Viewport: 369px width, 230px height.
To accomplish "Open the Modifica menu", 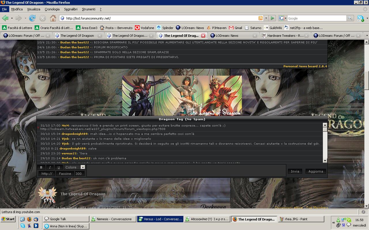I will 17,9.
